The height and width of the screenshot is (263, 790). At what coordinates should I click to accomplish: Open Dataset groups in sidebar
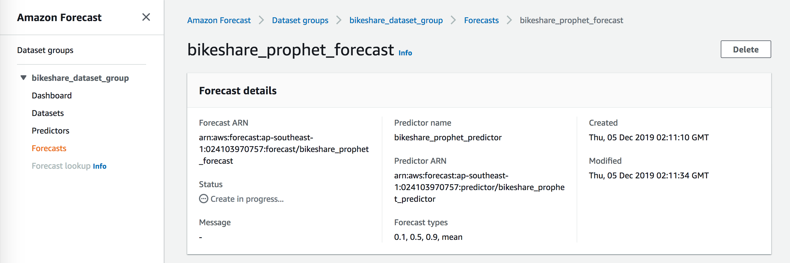(x=45, y=50)
